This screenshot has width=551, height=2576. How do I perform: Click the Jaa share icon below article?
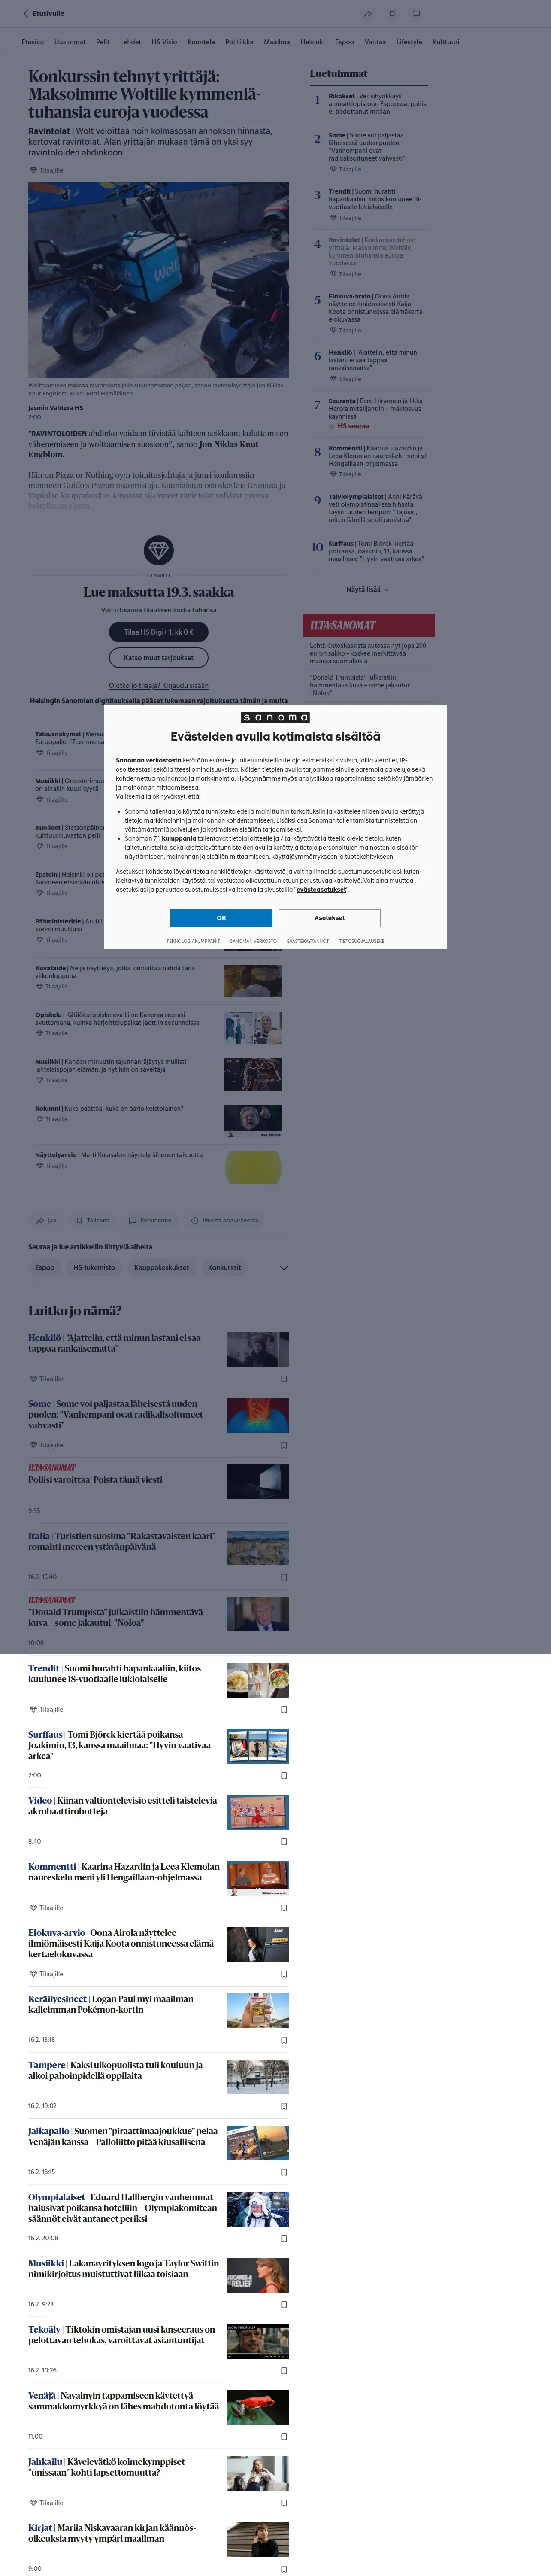point(40,1220)
